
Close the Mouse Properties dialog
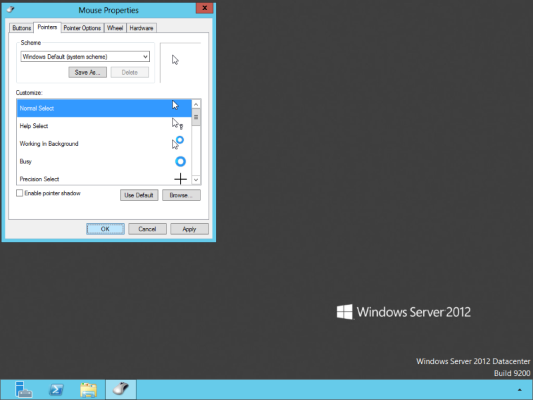[205, 8]
